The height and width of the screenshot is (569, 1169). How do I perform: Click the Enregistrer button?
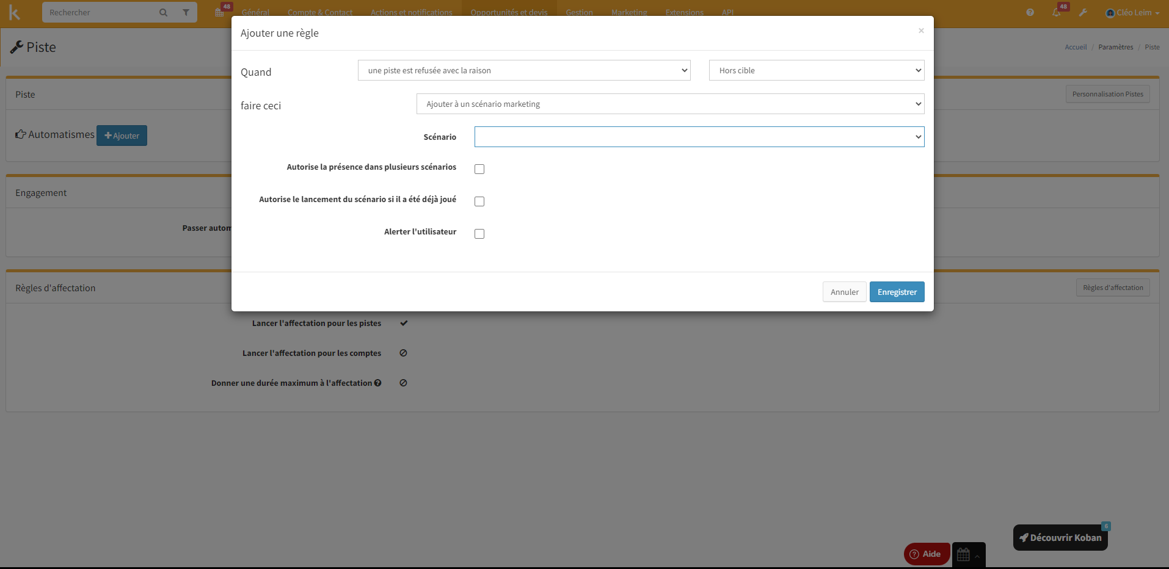pos(897,292)
